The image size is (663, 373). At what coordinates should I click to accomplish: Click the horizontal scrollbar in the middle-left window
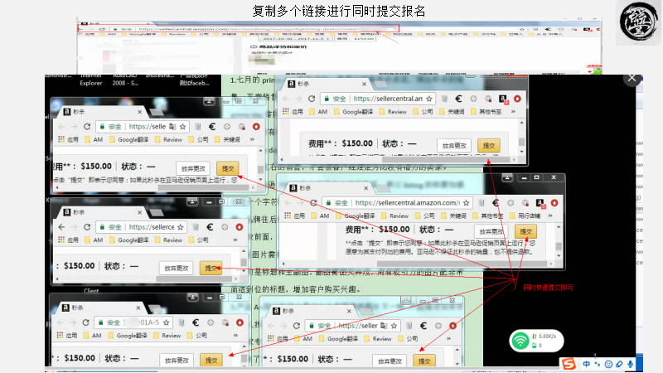point(194,279)
